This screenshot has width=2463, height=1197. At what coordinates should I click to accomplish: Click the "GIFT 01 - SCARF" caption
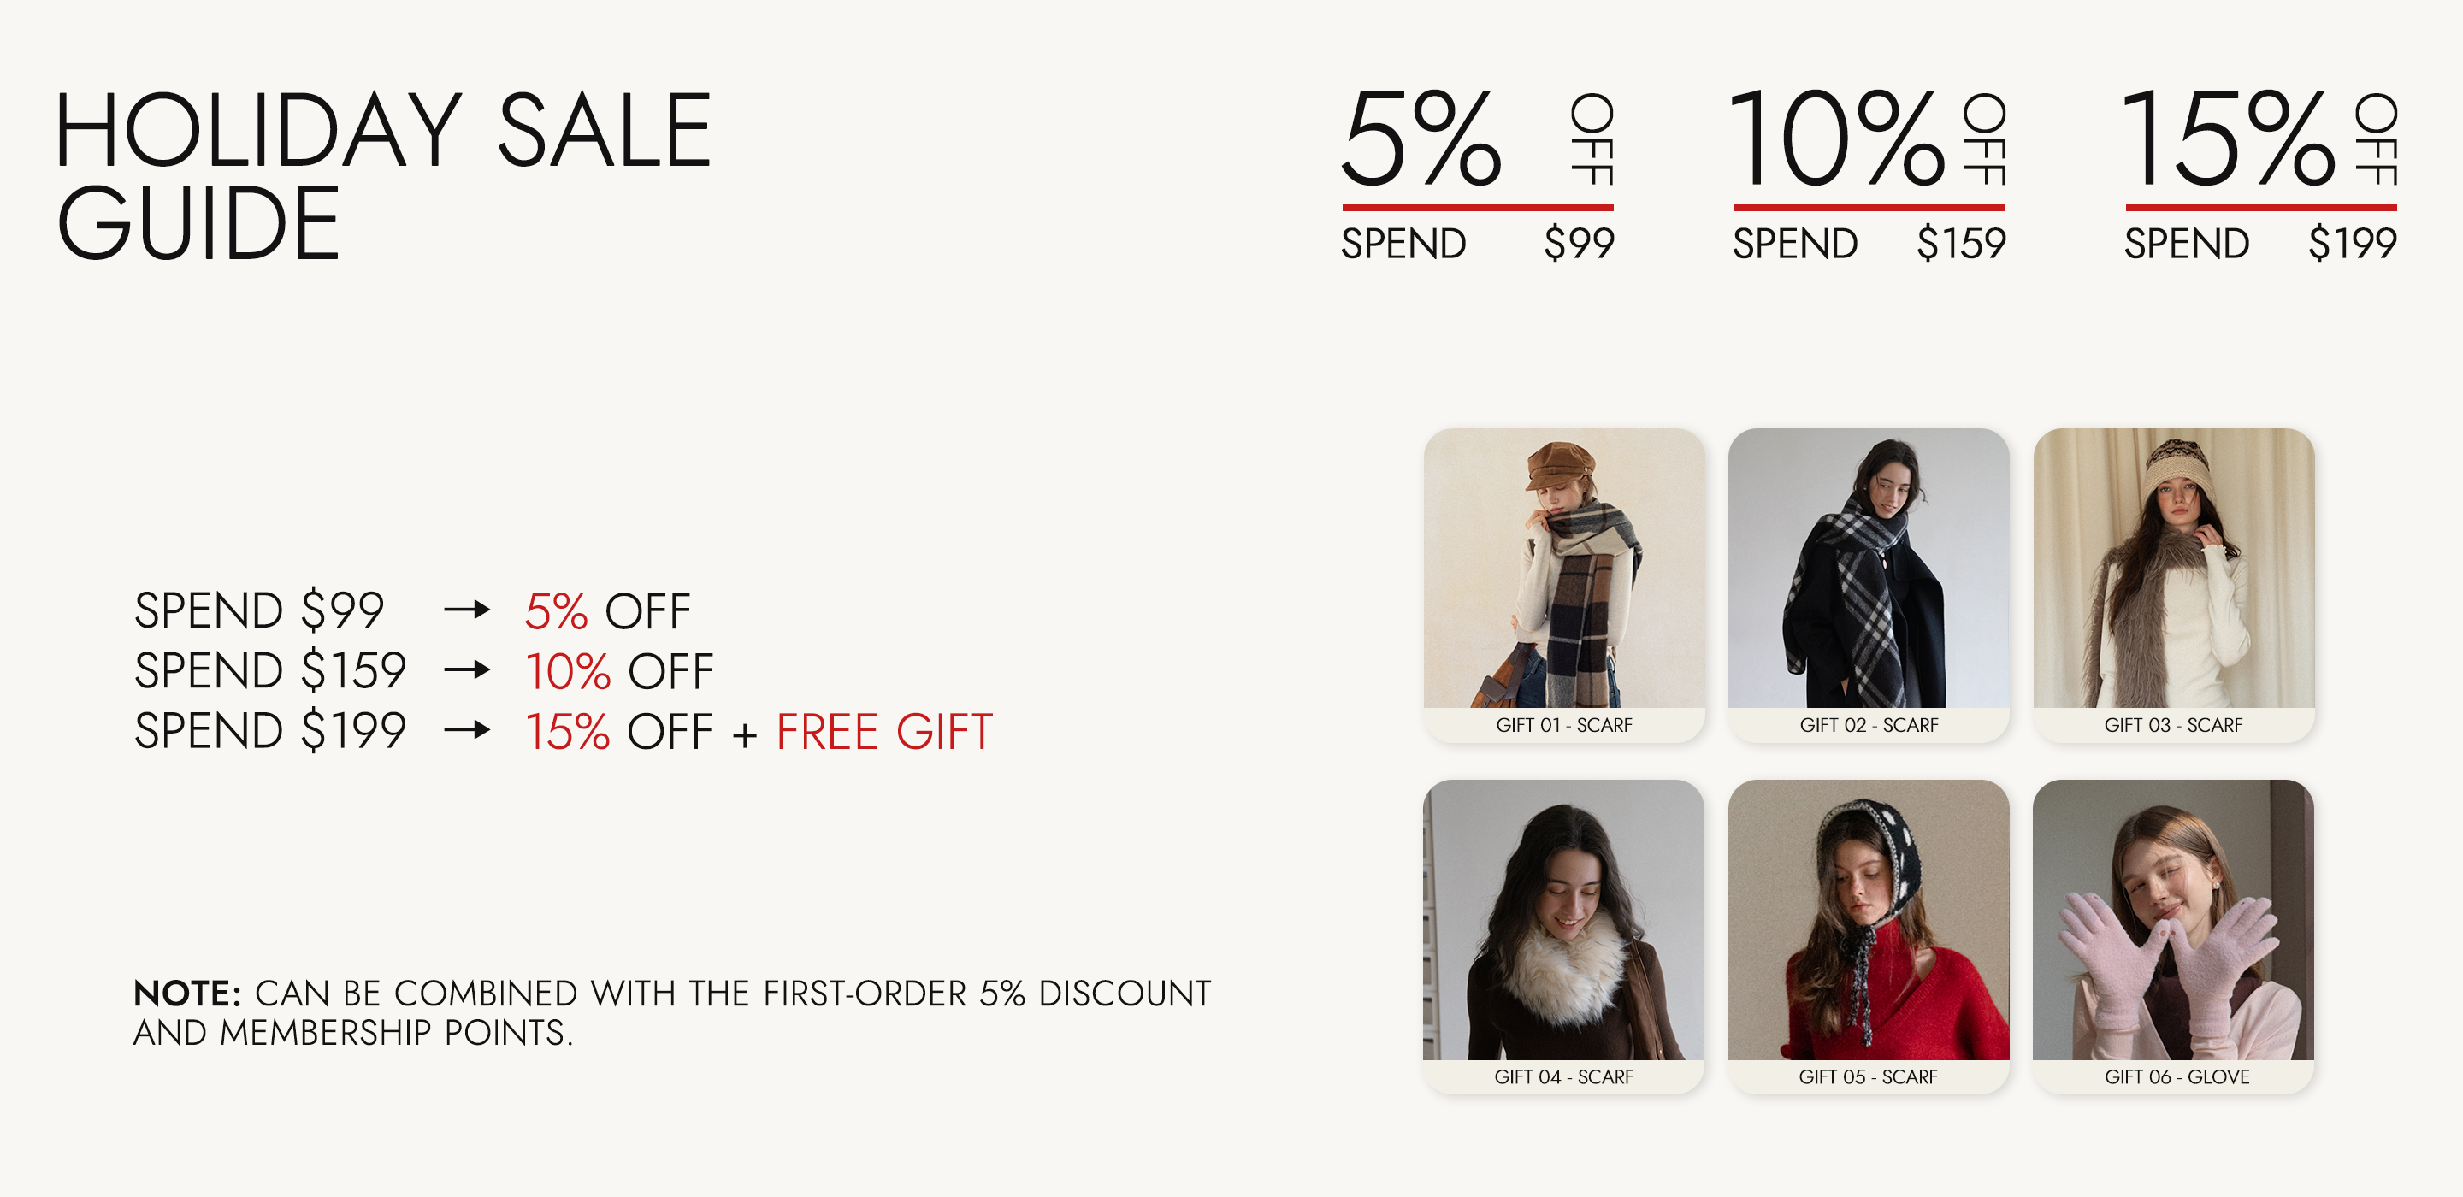tap(1563, 725)
